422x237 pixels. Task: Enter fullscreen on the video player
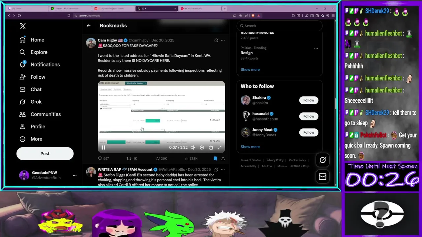pyautogui.click(x=220, y=148)
